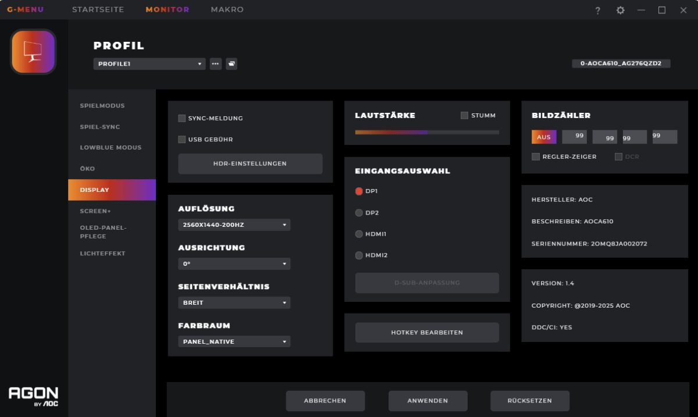Select the HDMI1 input radio button
This screenshot has width=698, height=417.
pyautogui.click(x=359, y=234)
